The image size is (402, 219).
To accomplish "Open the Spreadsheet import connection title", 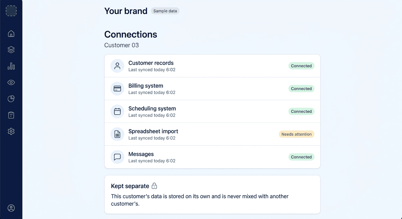I will coord(153,131).
